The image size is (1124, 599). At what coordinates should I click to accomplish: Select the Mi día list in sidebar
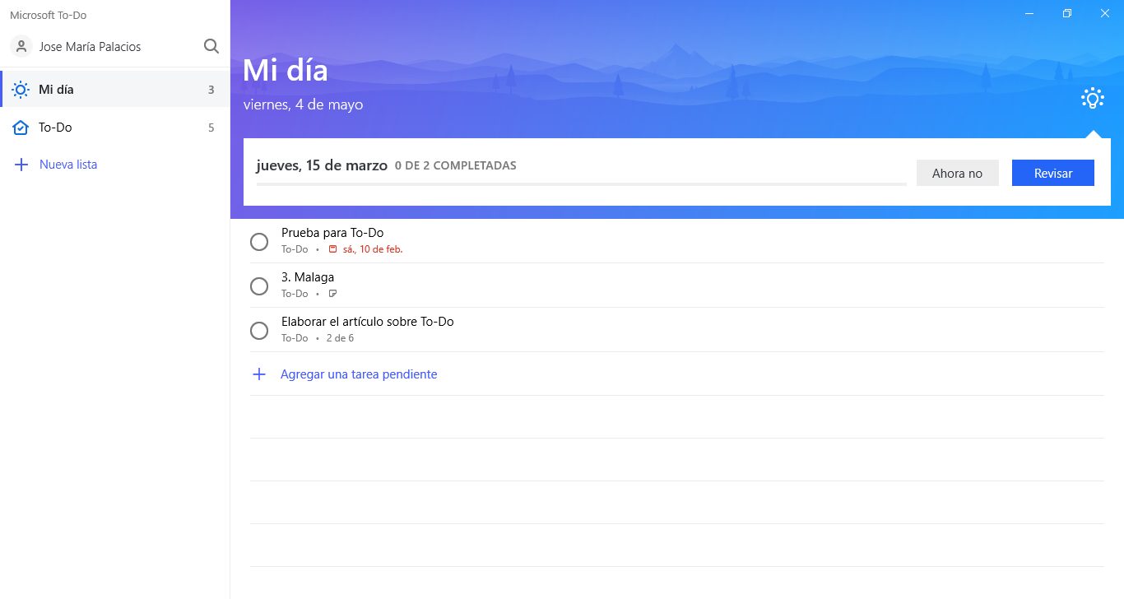point(115,90)
